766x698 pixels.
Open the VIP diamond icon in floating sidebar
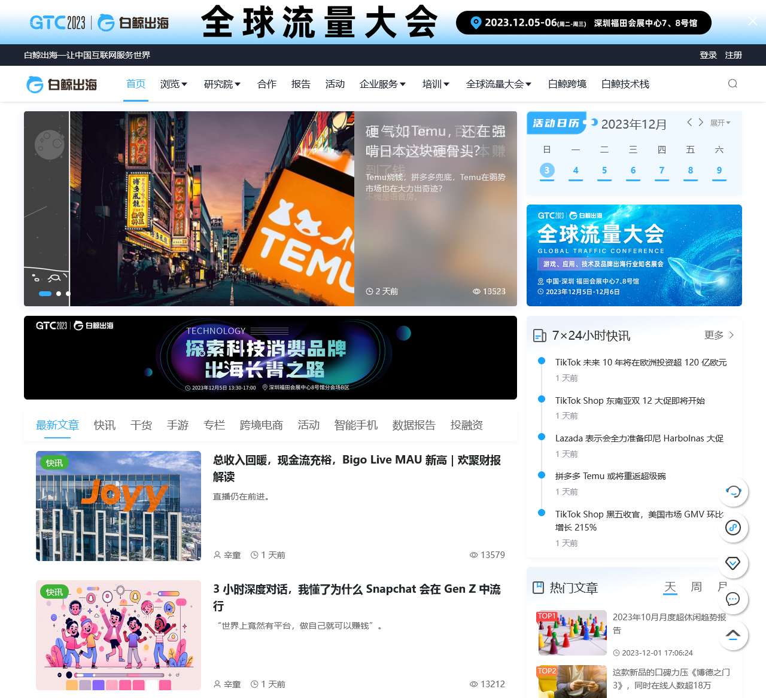733,563
